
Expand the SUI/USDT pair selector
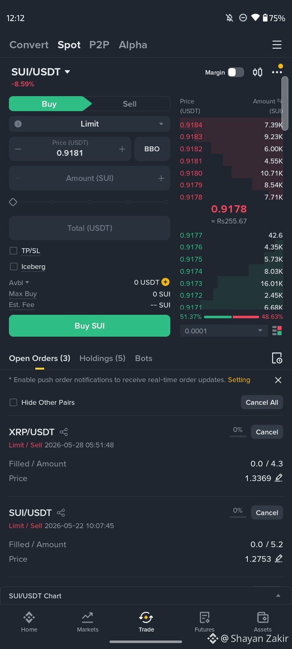pos(41,72)
